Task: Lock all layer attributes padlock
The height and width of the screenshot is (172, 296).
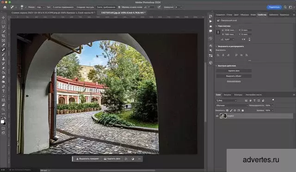Action: tap(243, 110)
